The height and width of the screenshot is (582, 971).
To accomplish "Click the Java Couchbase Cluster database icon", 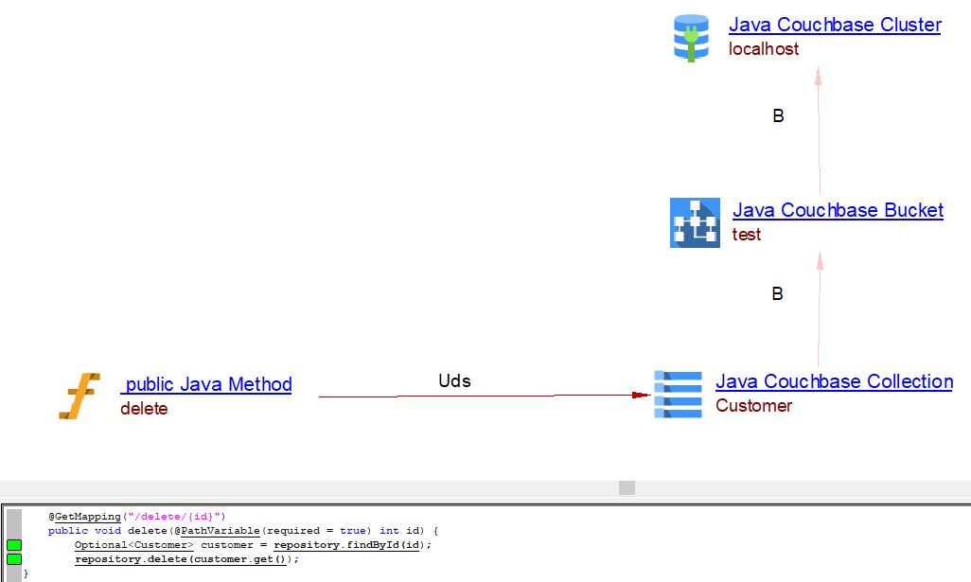I will tap(691, 38).
